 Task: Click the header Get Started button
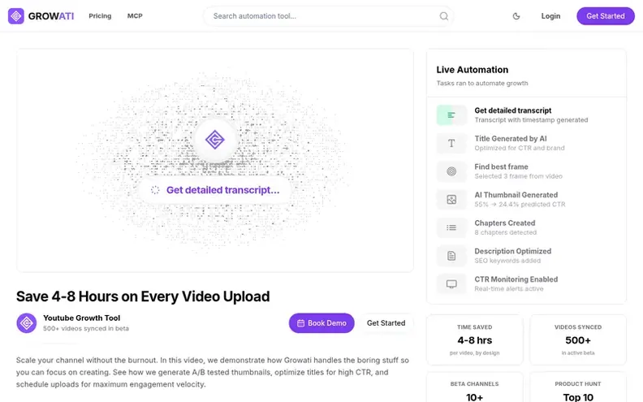click(606, 16)
